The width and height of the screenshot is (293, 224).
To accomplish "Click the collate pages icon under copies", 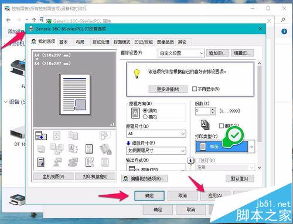I will point(205,124).
